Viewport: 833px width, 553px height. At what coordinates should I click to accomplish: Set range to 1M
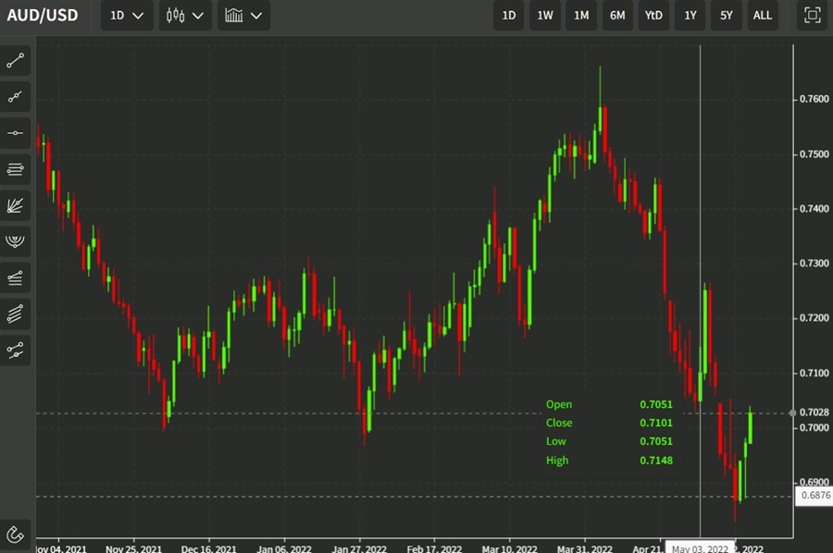pyautogui.click(x=581, y=16)
